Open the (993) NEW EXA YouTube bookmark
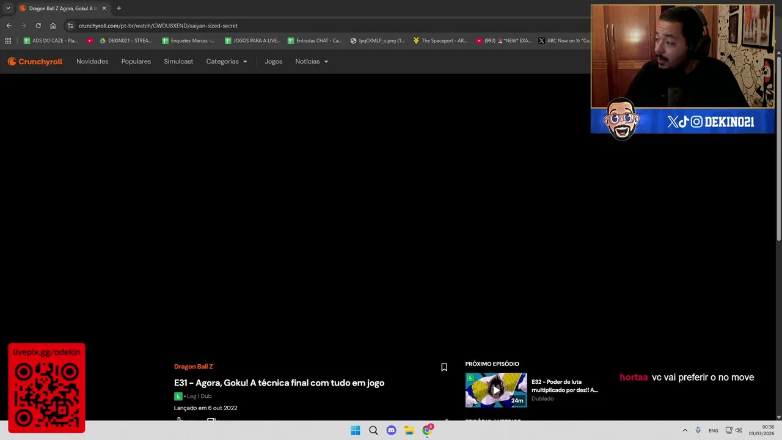Screen dimensions: 782x440 click(503, 40)
